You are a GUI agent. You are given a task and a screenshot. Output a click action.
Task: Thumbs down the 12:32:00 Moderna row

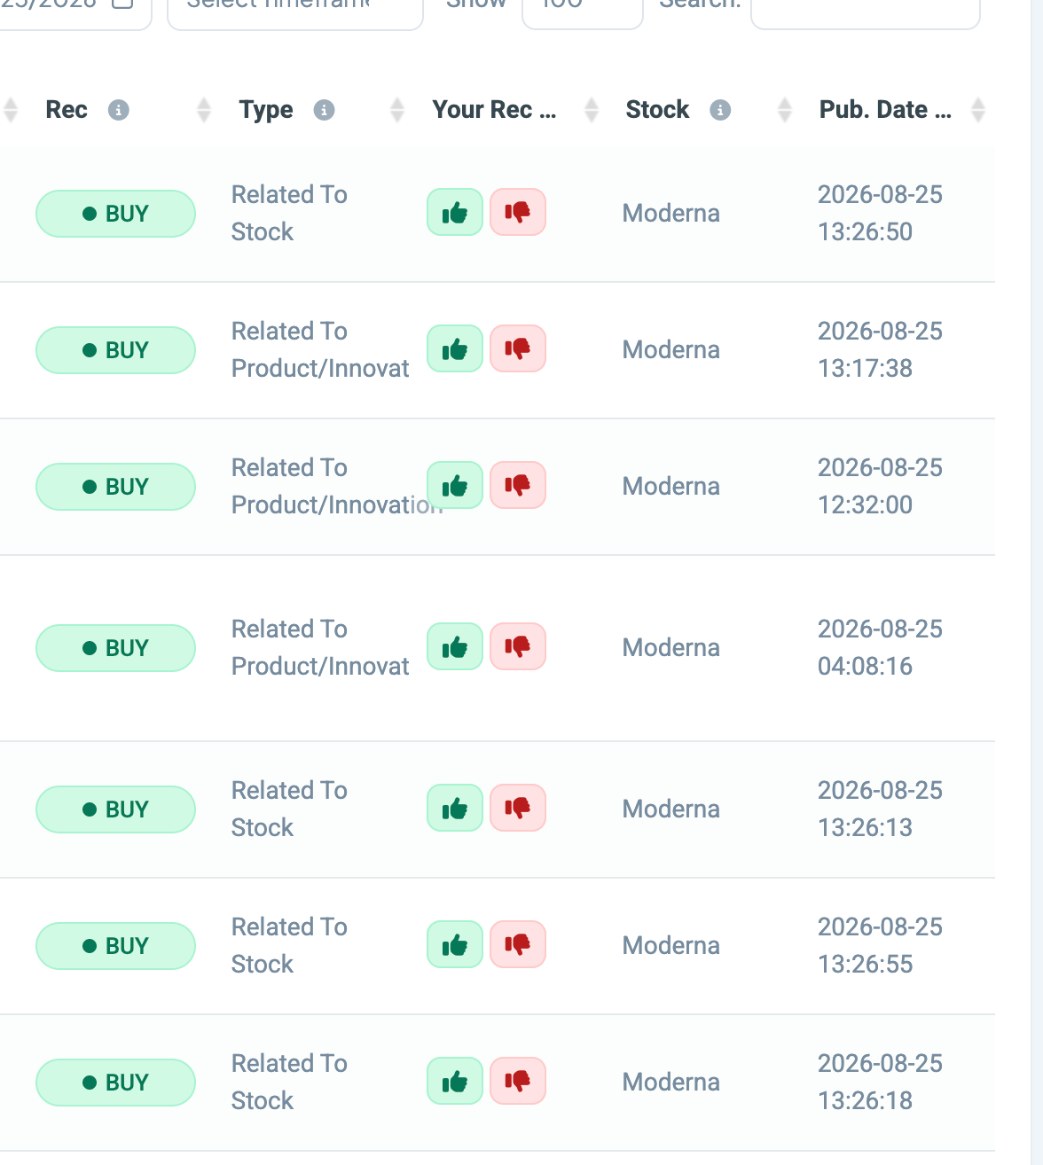click(x=518, y=486)
